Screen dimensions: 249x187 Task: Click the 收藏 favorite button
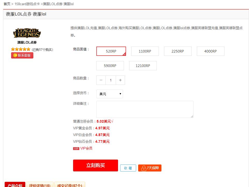click(x=128, y=168)
